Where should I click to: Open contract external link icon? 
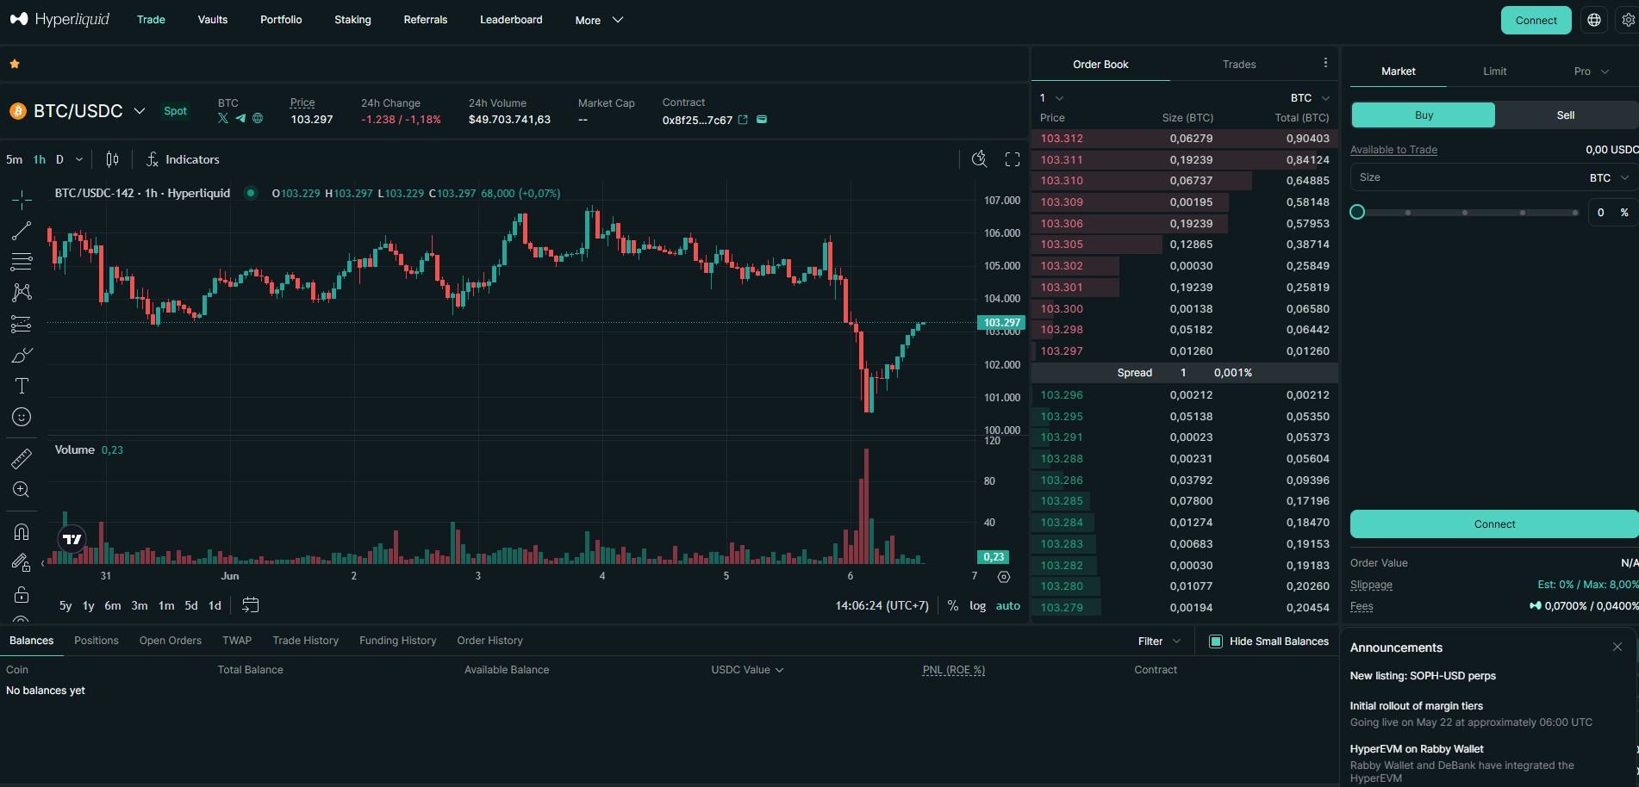tap(743, 120)
